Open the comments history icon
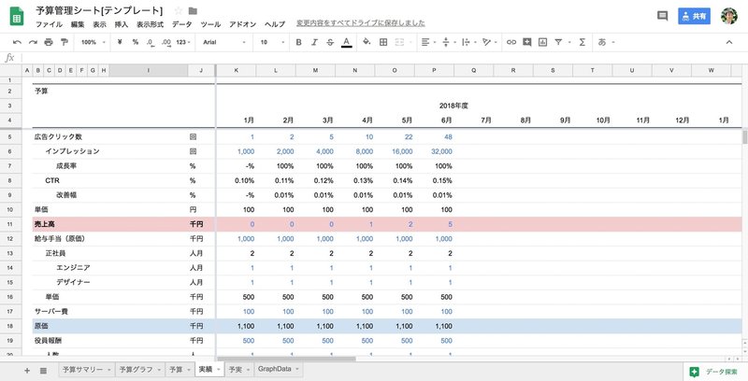This screenshot has width=748, height=381. 662,16
